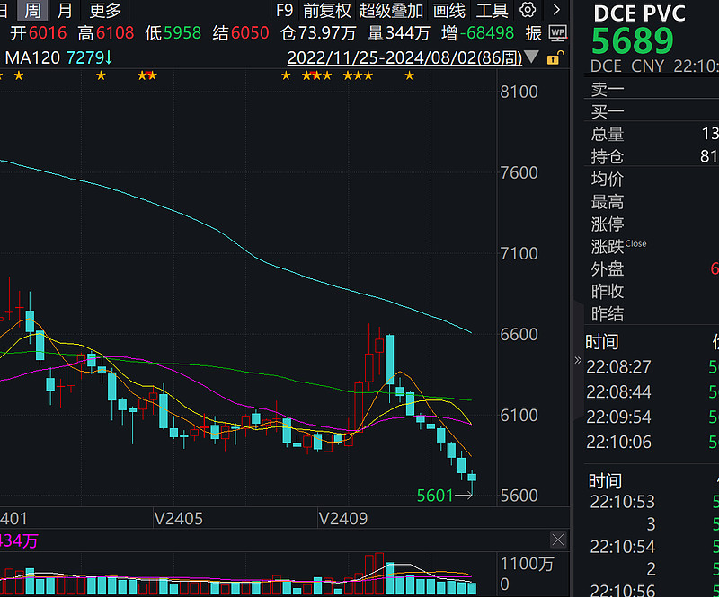Click the F9 button

click(x=284, y=10)
